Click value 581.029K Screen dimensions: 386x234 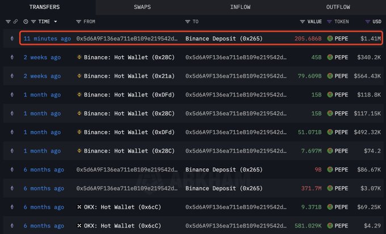308,226
